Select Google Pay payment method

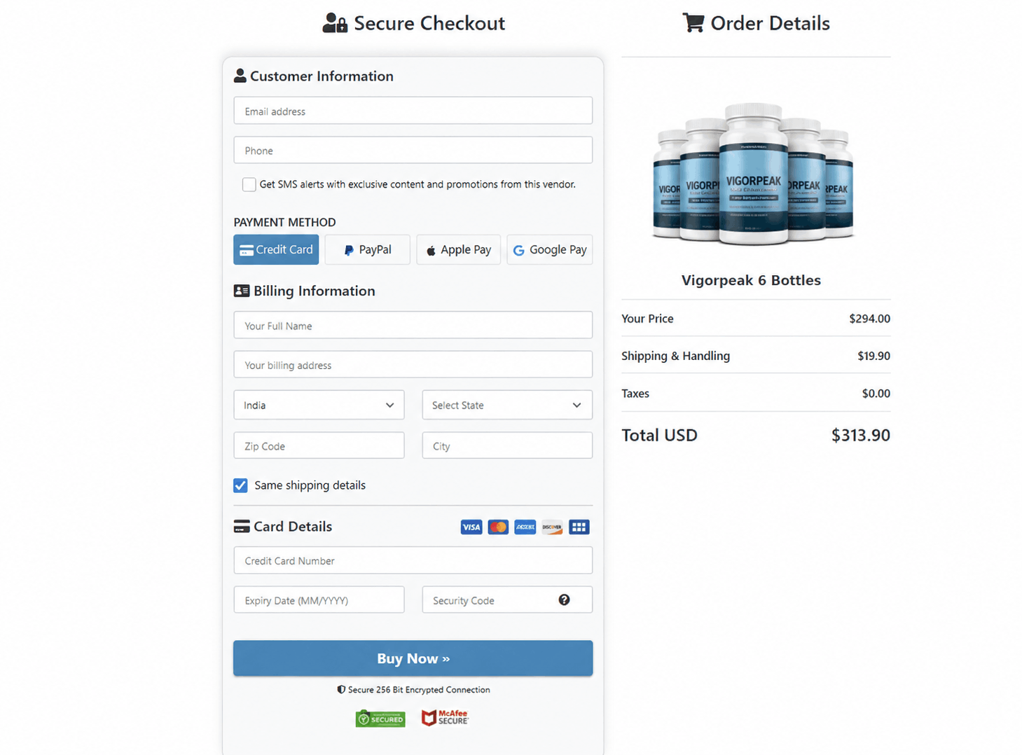[x=550, y=250]
